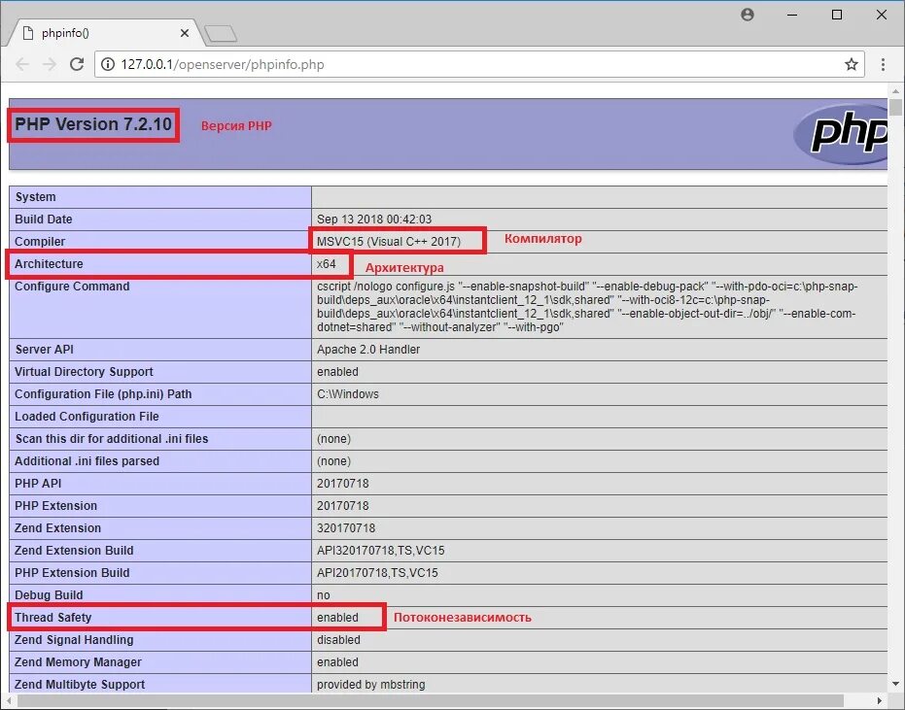Select the phpinfo() tab
905x710 pixels.
pyautogui.click(x=104, y=33)
